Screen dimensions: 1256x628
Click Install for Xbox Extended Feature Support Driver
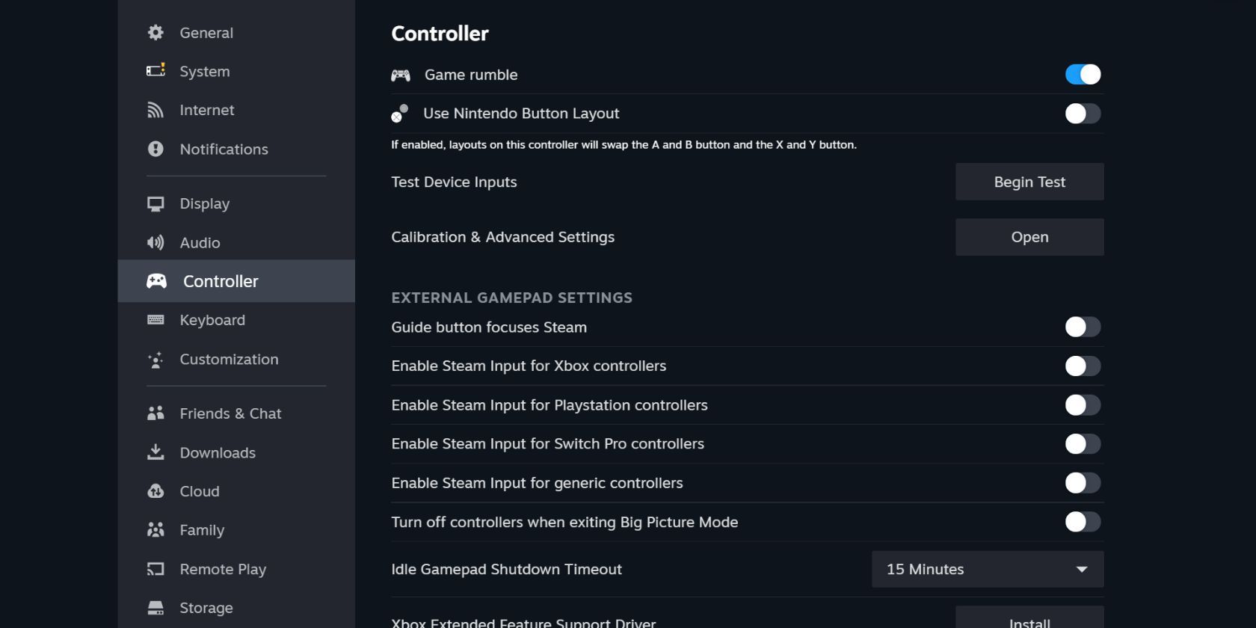coord(1029,621)
